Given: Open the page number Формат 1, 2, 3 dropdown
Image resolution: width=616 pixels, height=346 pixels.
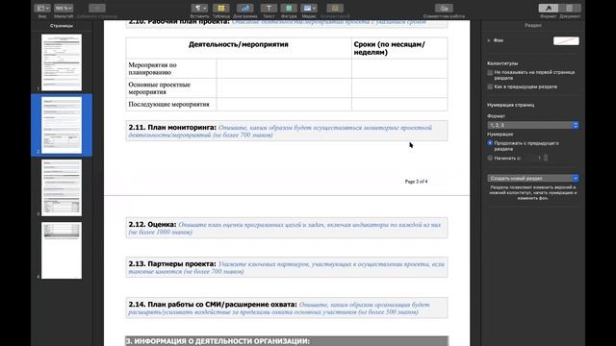Looking at the screenshot, I should 533,125.
